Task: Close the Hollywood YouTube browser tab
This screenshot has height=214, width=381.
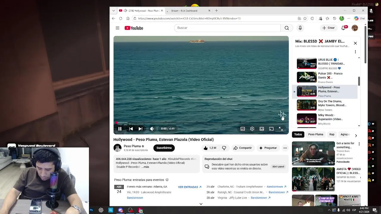Action: tap(162, 11)
